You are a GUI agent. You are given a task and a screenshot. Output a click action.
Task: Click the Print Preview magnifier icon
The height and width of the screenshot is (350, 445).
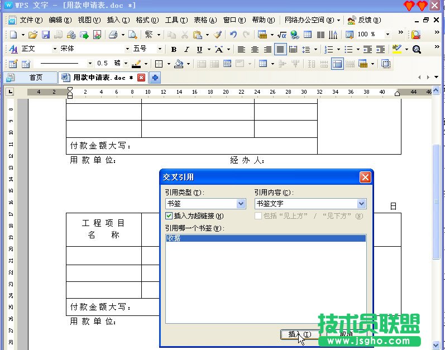tap(132, 35)
